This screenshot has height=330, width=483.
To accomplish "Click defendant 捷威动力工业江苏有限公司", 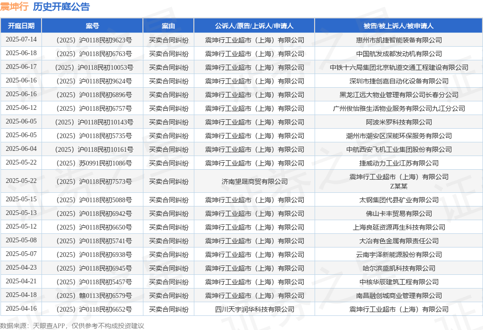I will click(399, 163).
